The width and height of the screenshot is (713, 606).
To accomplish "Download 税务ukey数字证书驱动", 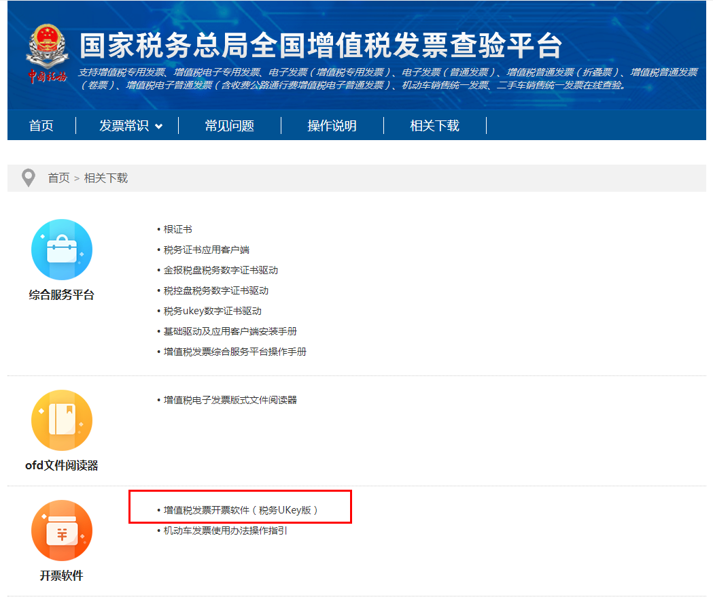I will [212, 311].
